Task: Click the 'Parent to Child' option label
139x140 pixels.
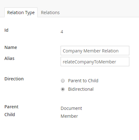Action: pyautogui.click(x=83, y=81)
